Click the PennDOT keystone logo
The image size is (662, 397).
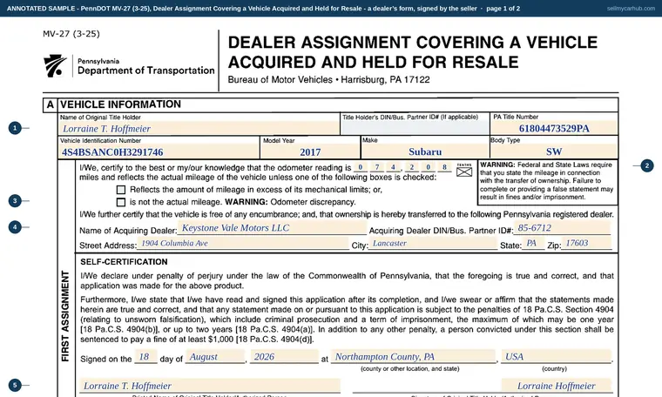click(55, 66)
